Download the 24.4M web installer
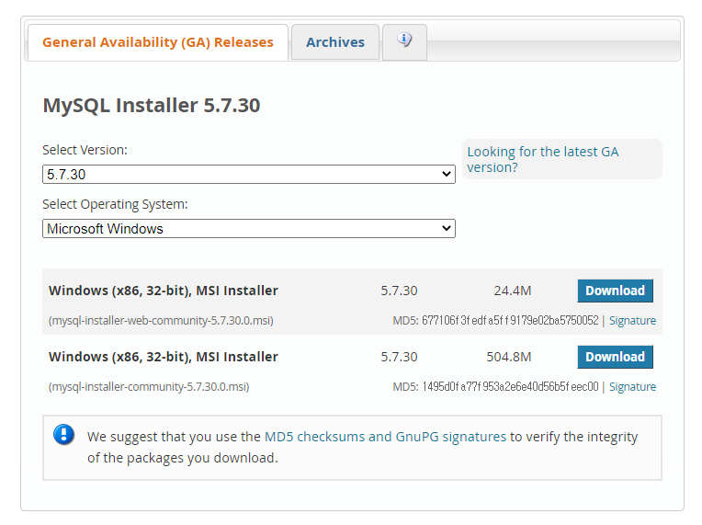Viewport: 702px width, 525px height. (615, 291)
